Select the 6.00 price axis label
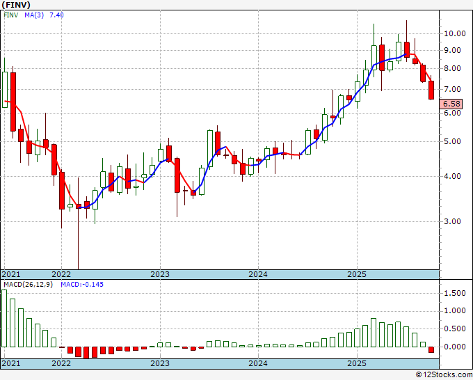The width and height of the screenshot is (473, 380). (x=452, y=113)
